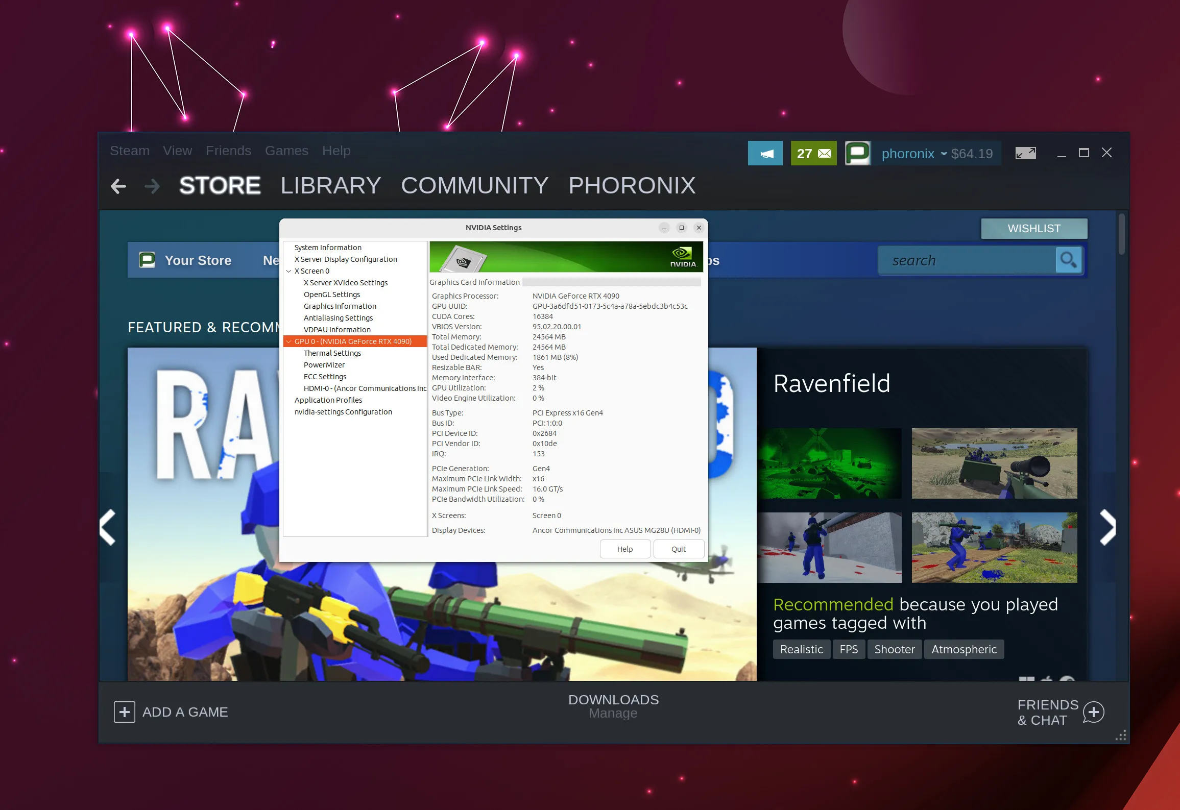The width and height of the screenshot is (1180, 810).
Task: Click the Friends and Chat plus icon
Action: click(1095, 713)
